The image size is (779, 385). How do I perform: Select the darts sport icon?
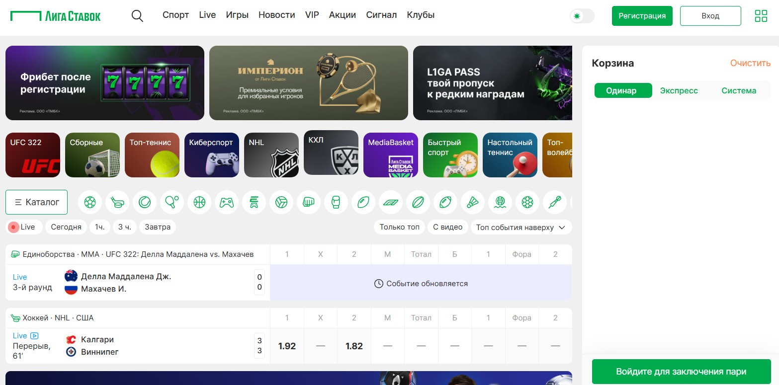click(555, 202)
